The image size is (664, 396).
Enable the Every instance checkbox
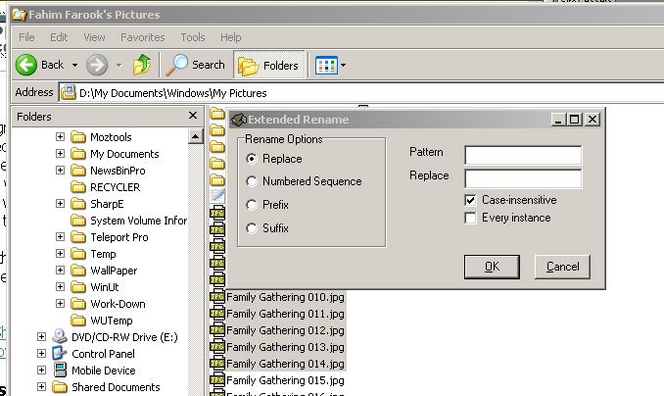click(x=470, y=218)
